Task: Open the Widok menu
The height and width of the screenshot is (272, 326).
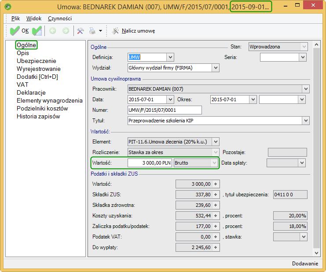Action: click(34, 18)
